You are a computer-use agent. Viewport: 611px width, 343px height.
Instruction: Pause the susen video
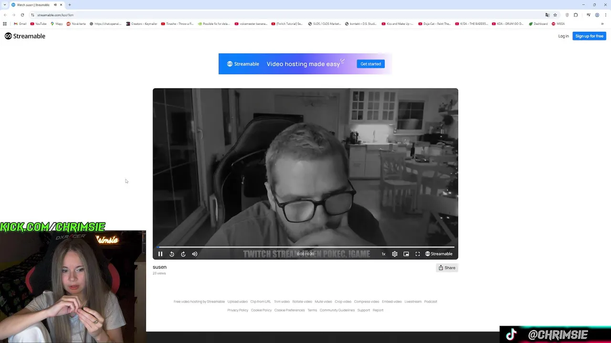tap(160, 254)
